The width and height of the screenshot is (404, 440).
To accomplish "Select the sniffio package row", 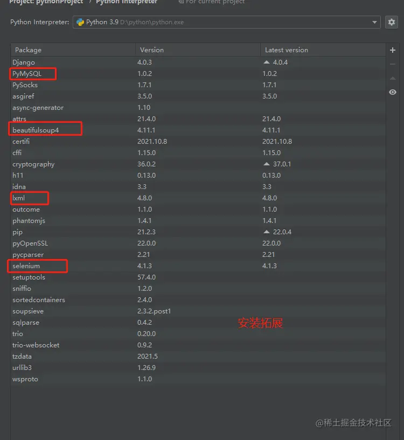I will (198, 289).
